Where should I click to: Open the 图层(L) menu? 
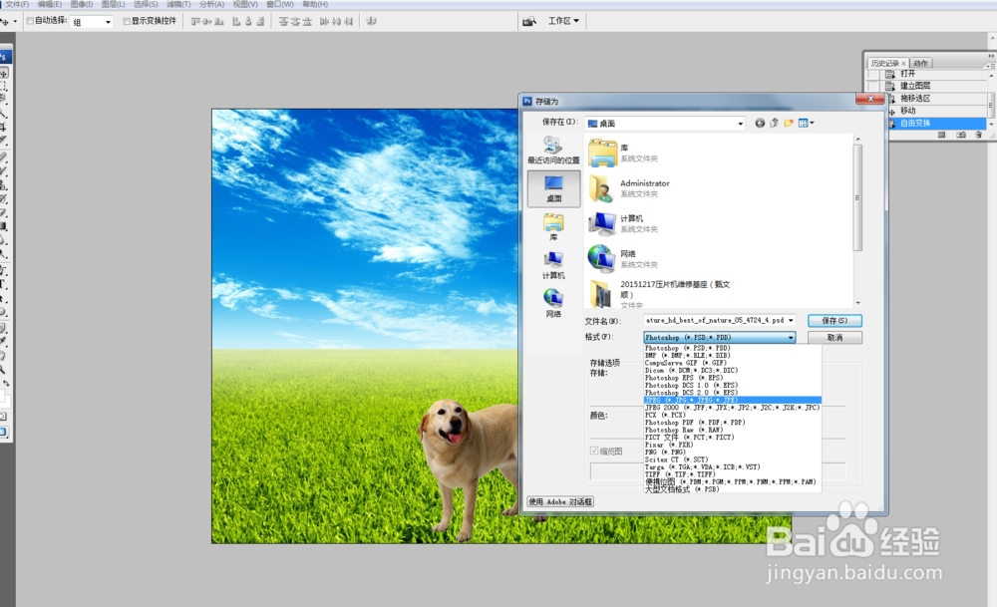[x=114, y=4]
